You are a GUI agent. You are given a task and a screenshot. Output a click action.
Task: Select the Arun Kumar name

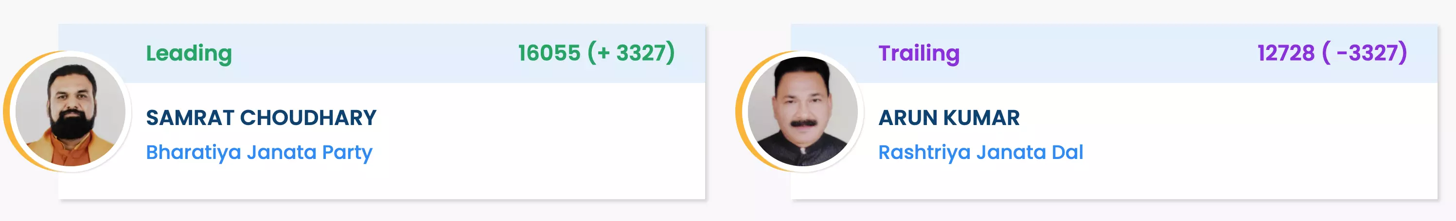(949, 118)
